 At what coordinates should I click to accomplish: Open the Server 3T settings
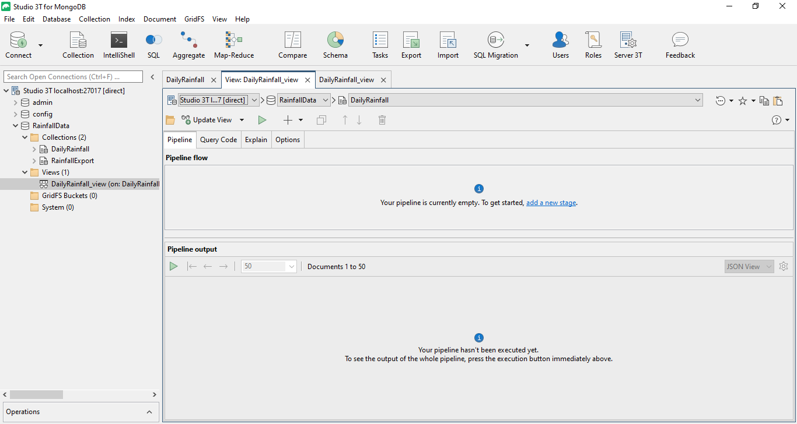pos(628,45)
